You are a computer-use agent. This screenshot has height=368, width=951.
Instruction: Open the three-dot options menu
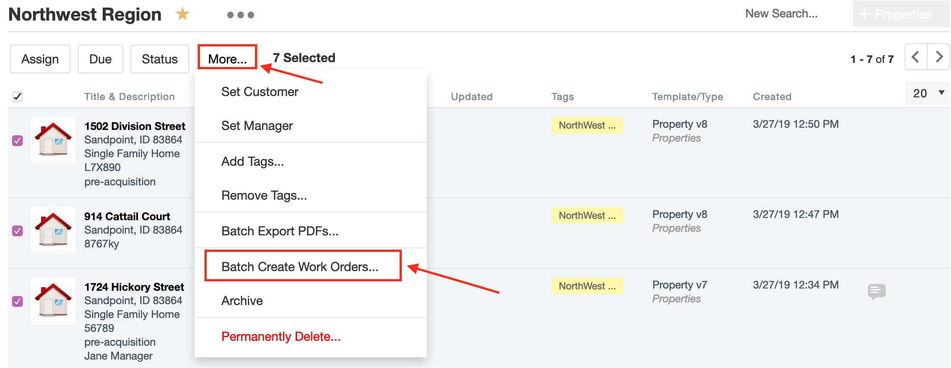[x=240, y=15]
